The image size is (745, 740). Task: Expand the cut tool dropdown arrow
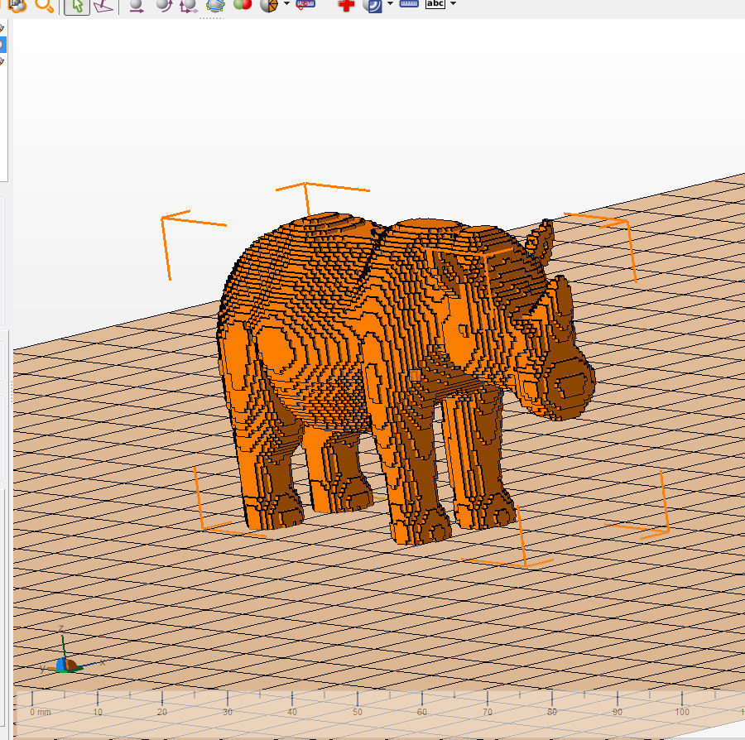coord(286,4)
